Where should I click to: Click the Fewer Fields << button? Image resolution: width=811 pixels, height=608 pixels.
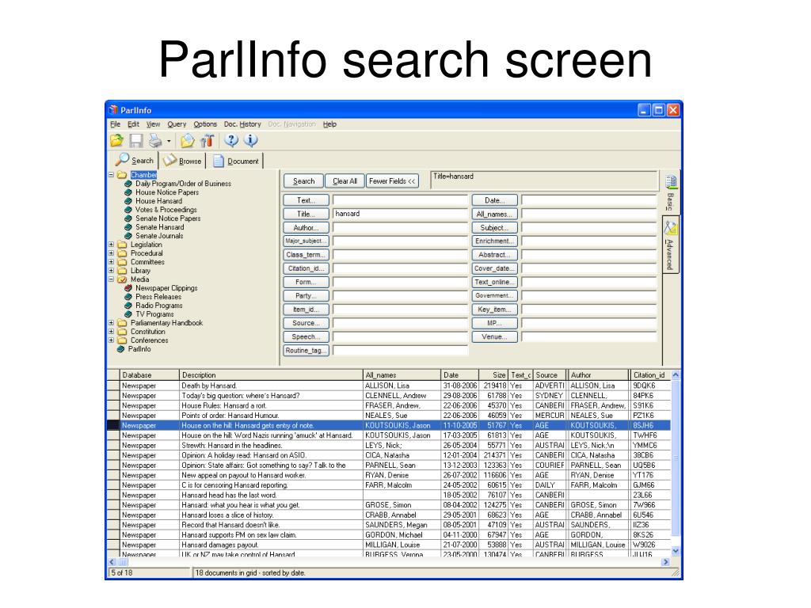(x=392, y=181)
